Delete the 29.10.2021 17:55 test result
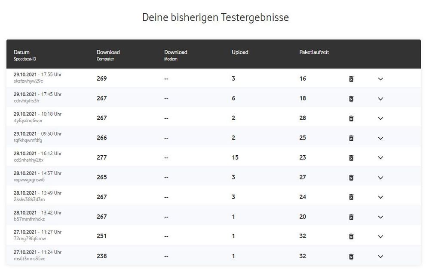Image resolution: width=429 pixels, height=272 pixels. pos(351,79)
